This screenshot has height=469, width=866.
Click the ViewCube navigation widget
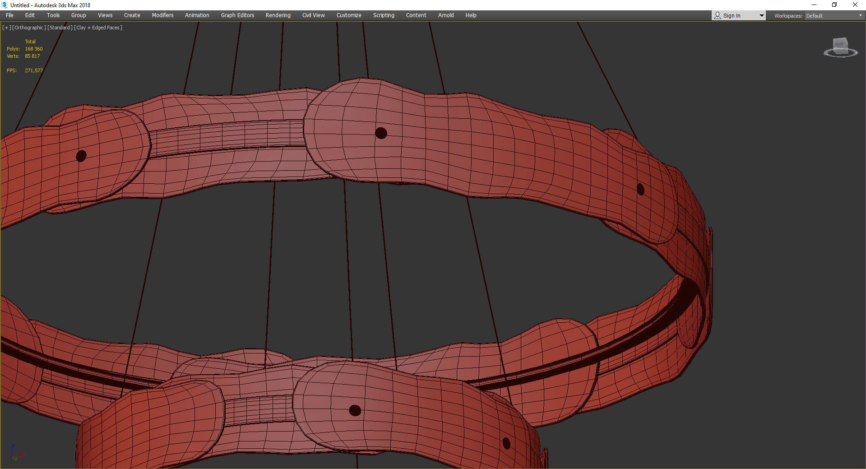(x=840, y=47)
